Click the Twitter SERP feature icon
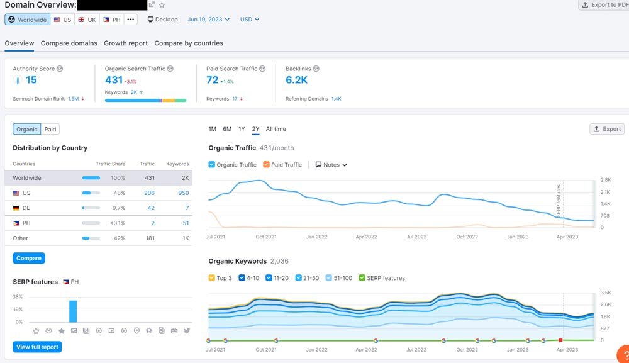Screen dimensions: 629x363 [x=187, y=331]
